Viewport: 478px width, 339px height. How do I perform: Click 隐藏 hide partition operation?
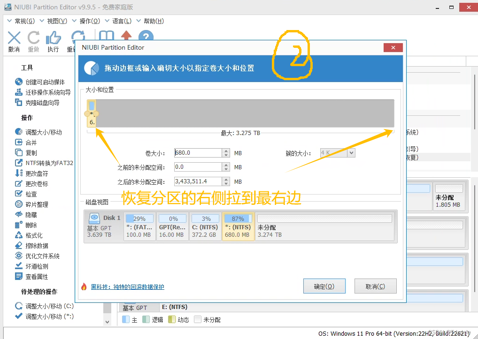point(26,215)
